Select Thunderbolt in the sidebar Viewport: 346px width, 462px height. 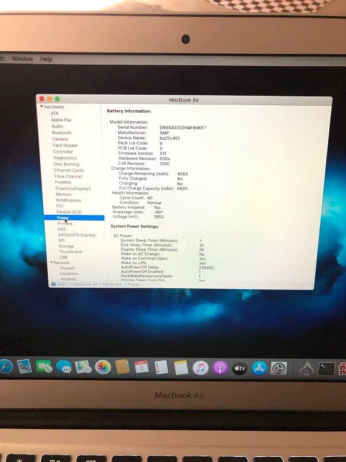click(x=70, y=252)
